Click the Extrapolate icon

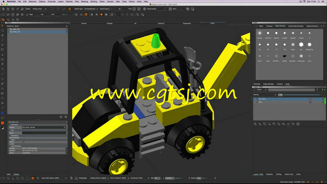(x=76, y=178)
